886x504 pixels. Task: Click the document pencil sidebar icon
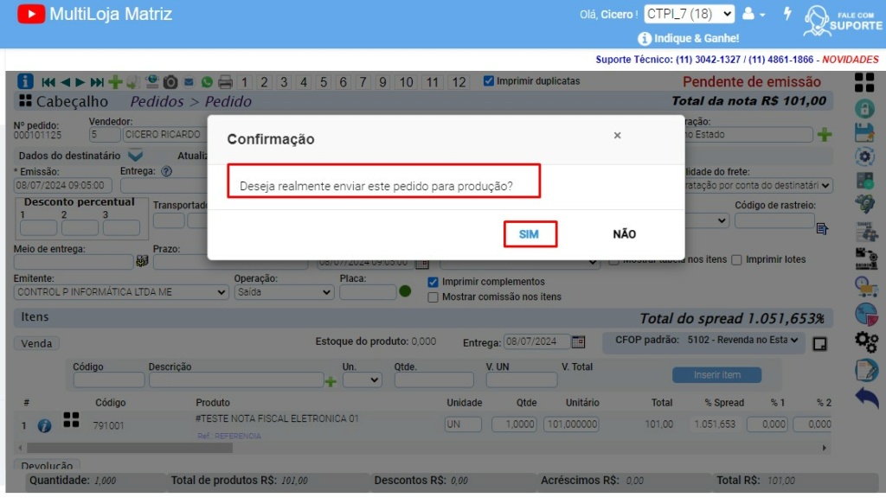click(x=866, y=370)
